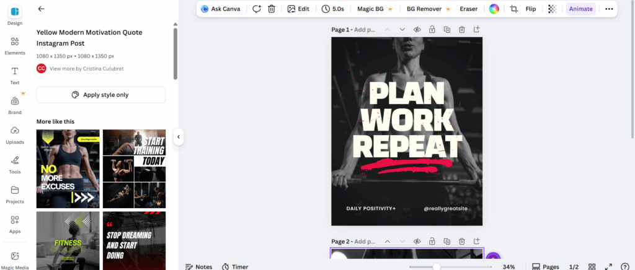Delete the selected element with trash icon
Screen dimensions: 635x270
(272, 9)
